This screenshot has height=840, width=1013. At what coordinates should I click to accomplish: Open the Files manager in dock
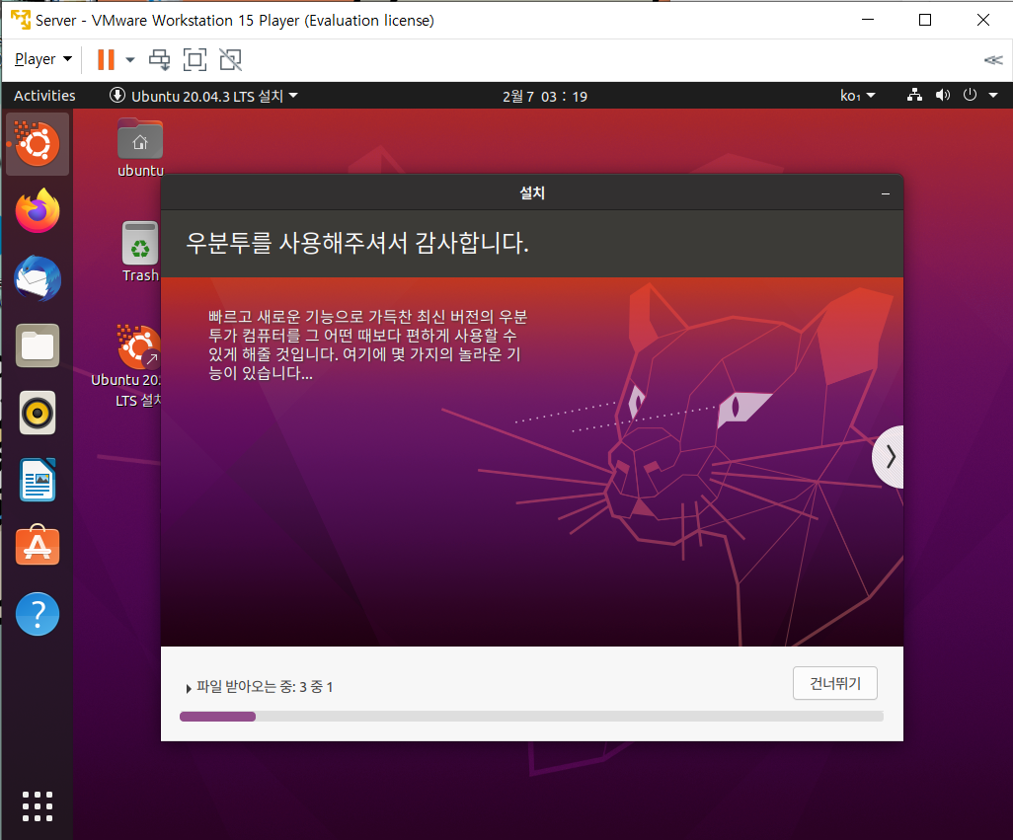[x=38, y=345]
